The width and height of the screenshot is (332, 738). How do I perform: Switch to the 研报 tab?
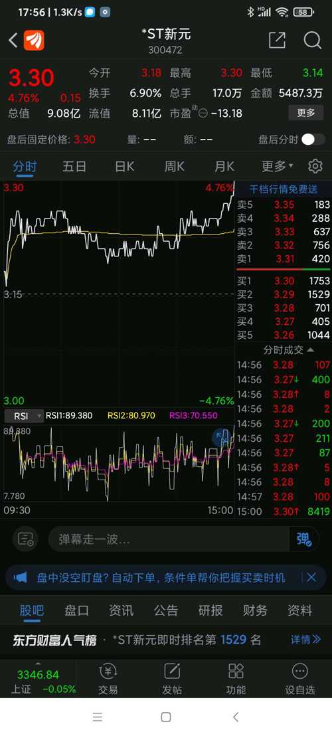point(210,610)
